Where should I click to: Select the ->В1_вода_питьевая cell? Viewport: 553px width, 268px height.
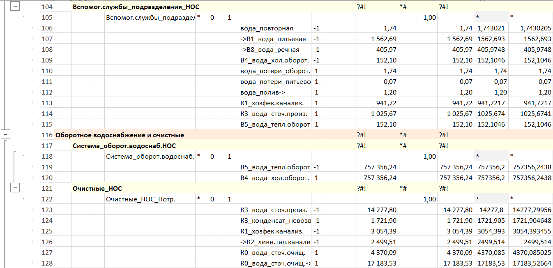(x=273, y=39)
